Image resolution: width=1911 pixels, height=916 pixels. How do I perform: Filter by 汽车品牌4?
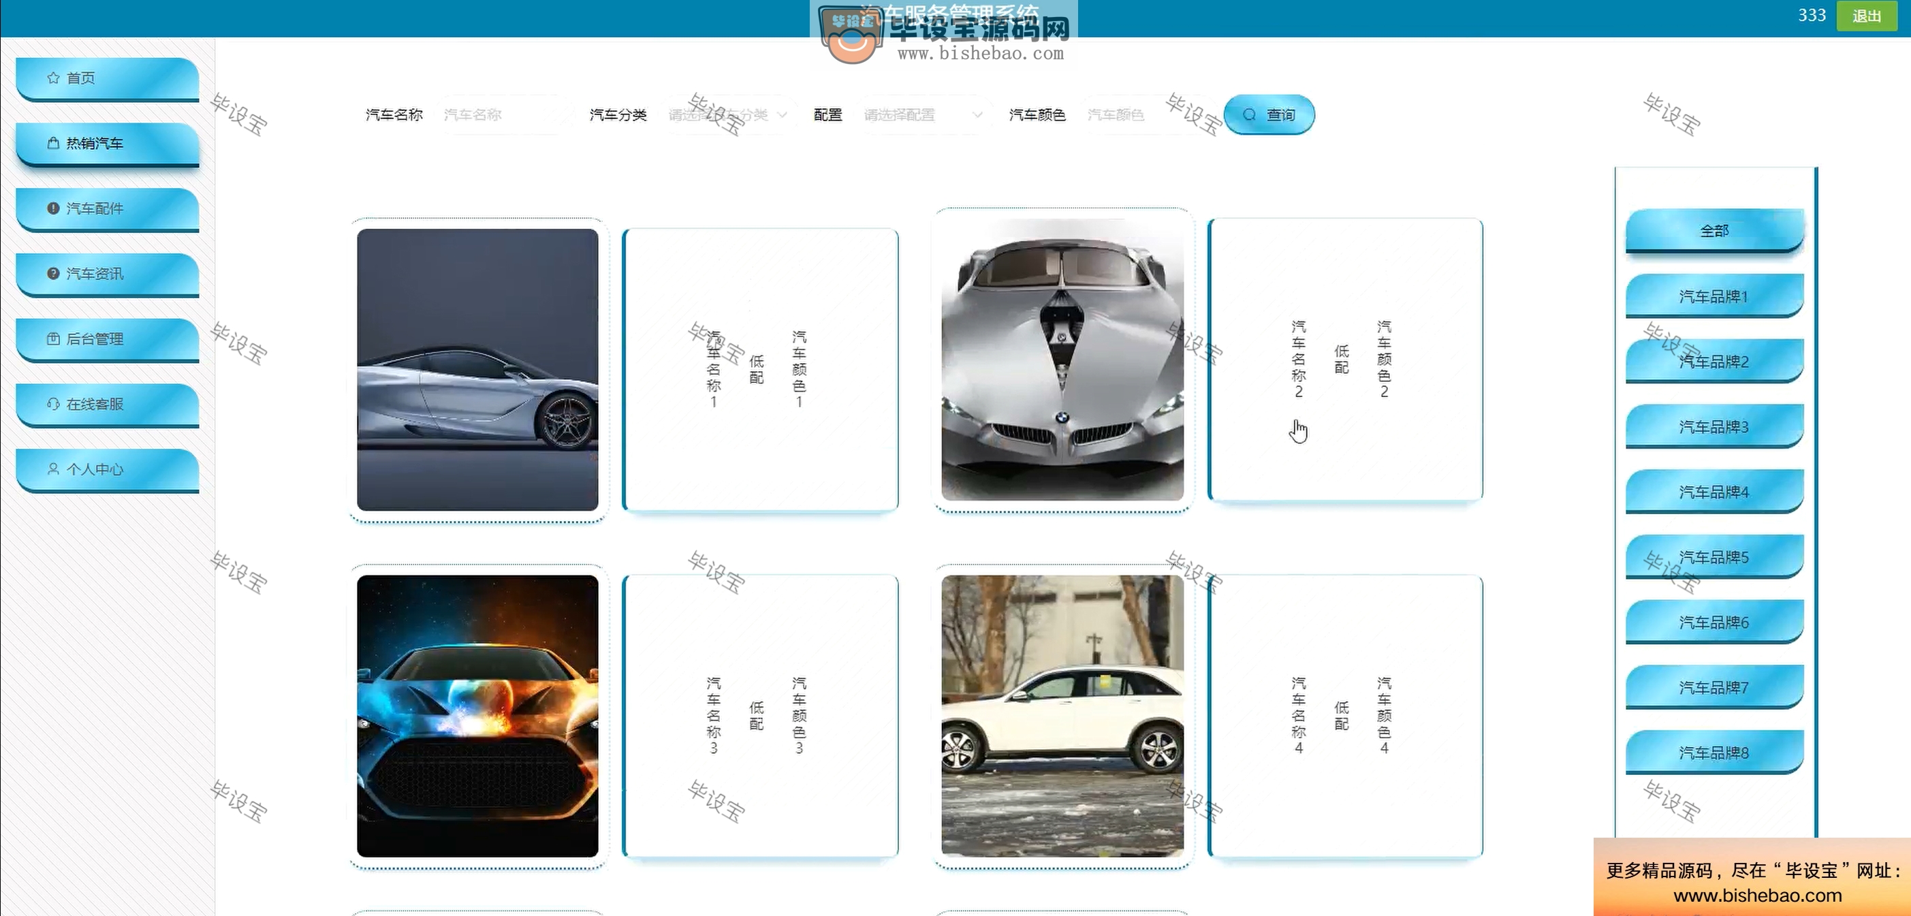pyautogui.click(x=1714, y=492)
